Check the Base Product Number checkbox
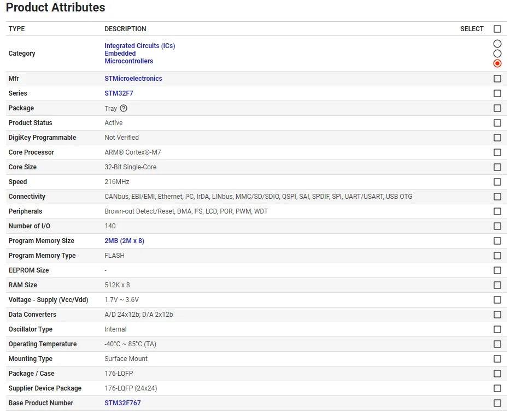510x414 pixels. tap(497, 403)
